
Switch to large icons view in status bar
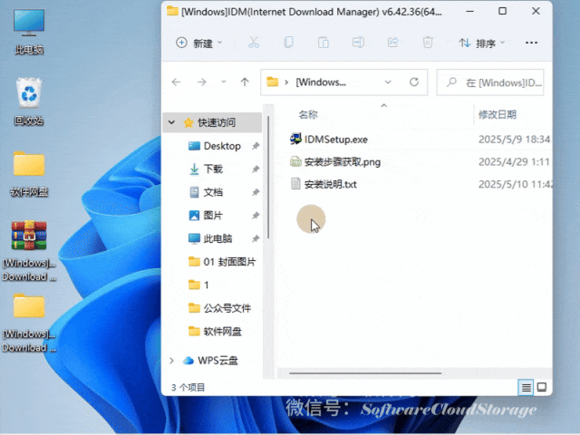(542, 387)
